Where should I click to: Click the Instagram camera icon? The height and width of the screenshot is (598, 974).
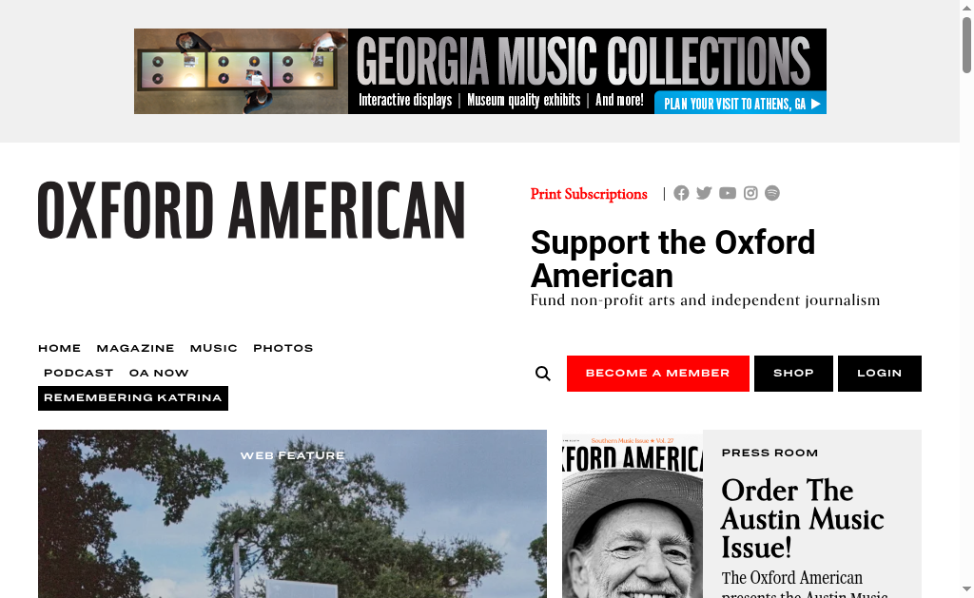750,193
